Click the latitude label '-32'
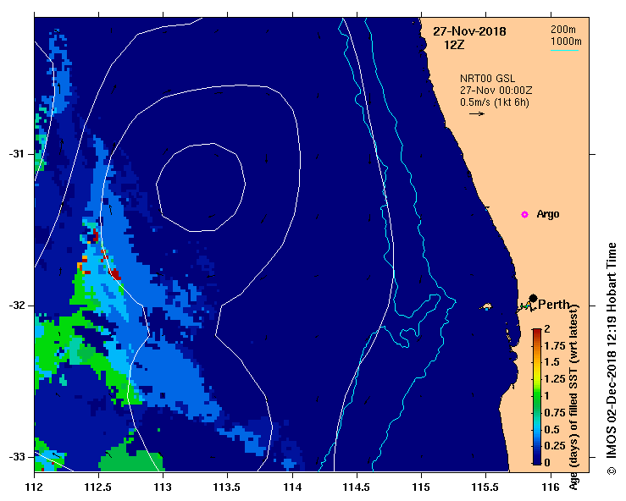The image size is (626, 501). tap(16, 306)
